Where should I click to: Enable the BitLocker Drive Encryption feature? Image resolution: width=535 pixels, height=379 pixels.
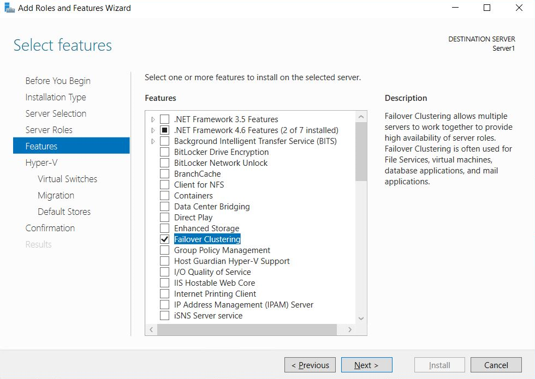[x=164, y=152]
